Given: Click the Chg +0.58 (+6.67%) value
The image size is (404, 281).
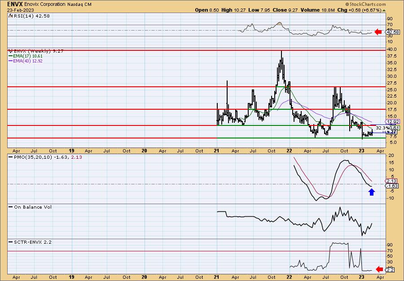Looking at the screenshot, I should click(359, 10).
